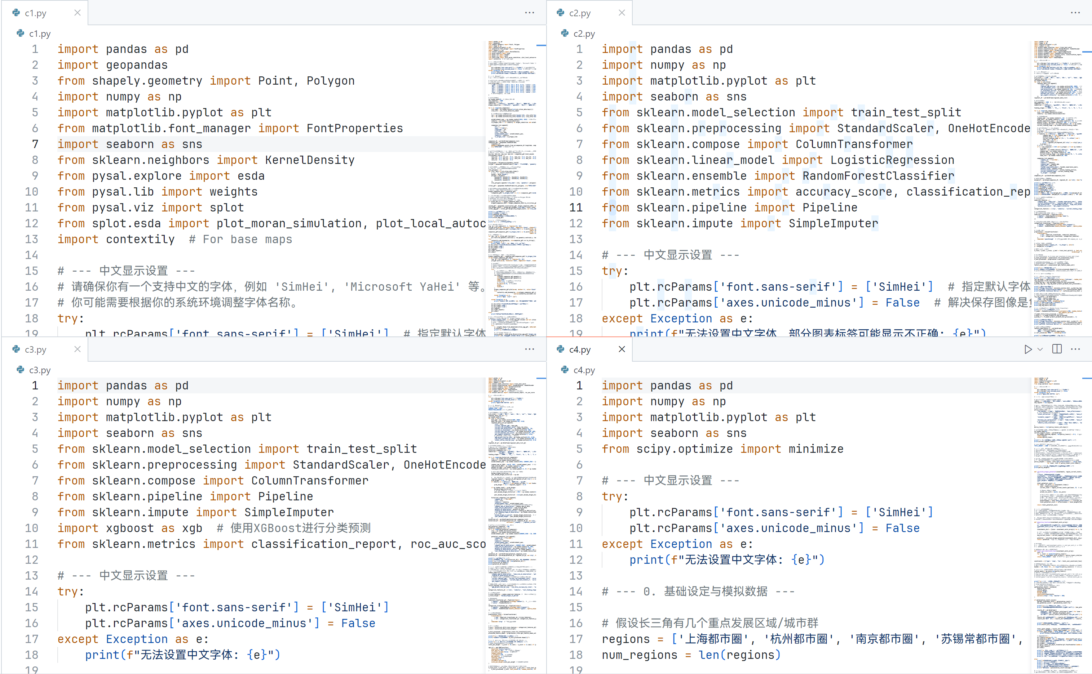The width and height of the screenshot is (1092, 674).
Task: Open the run options dropdown arrow
Action: tap(1040, 349)
